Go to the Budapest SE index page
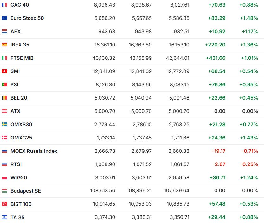The width and height of the screenshot is (264, 223). (25, 191)
